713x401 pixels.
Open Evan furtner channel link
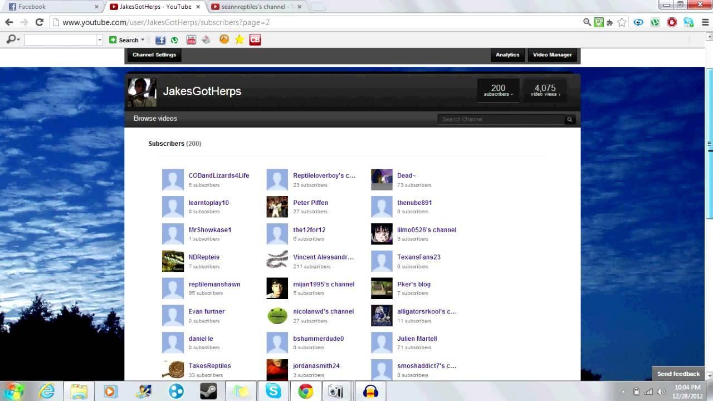coord(207,311)
